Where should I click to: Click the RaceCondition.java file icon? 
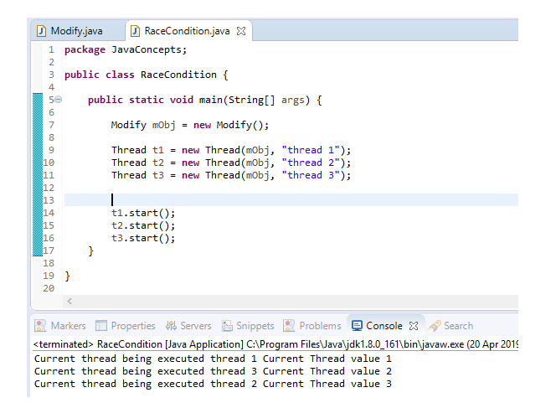(135, 31)
